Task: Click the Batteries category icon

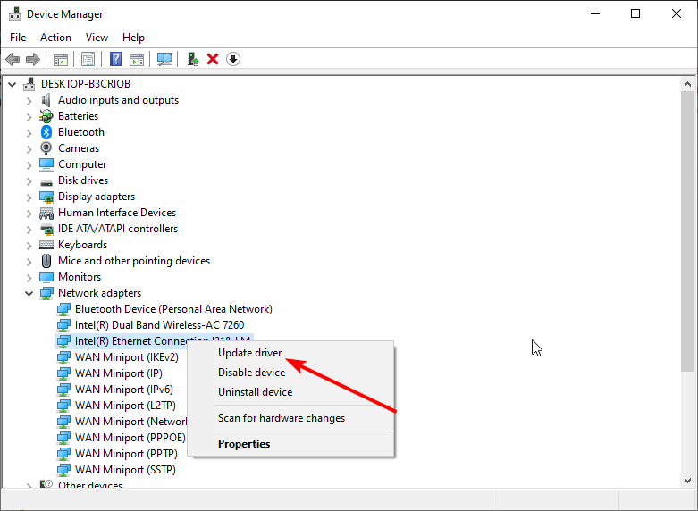Action: coord(46,116)
